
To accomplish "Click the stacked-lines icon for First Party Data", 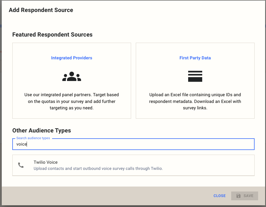I will (x=195, y=76).
